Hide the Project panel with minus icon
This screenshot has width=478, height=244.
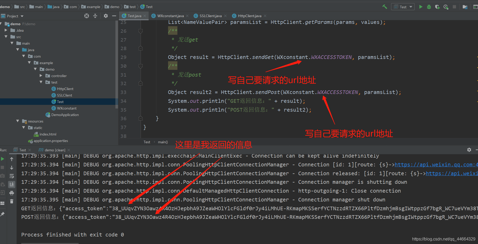[114, 16]
